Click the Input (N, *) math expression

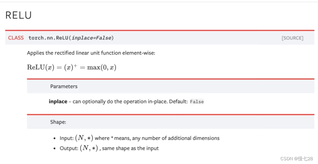coord(84,138)
